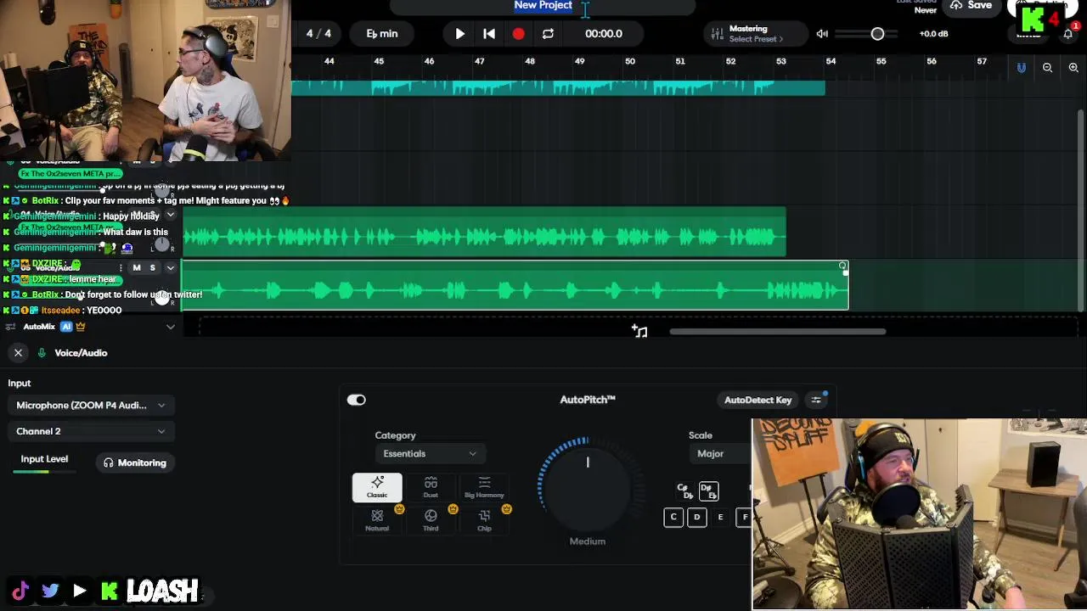This screenshot has width=1087, height=611.
Task: Select the Natural AutoPitch preset
Action: [377, 520]
